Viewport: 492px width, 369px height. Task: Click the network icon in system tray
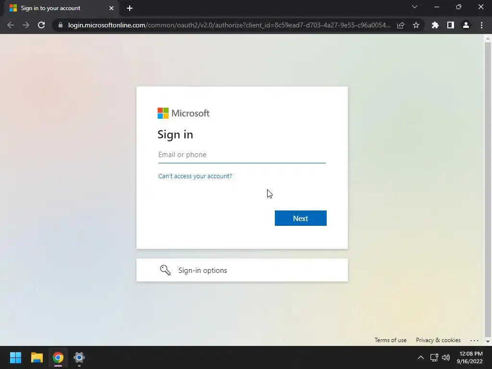coord(434,357)
